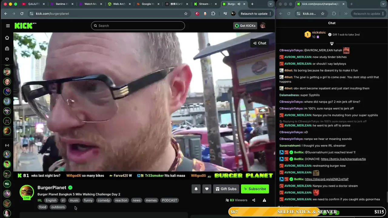388x218 pixels.
Task: Open Extensions puzzle icon in main browser
Action: (213, 14)
